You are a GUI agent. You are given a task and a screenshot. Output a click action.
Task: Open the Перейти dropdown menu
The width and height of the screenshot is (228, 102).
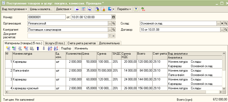click(x=124, y=9)
